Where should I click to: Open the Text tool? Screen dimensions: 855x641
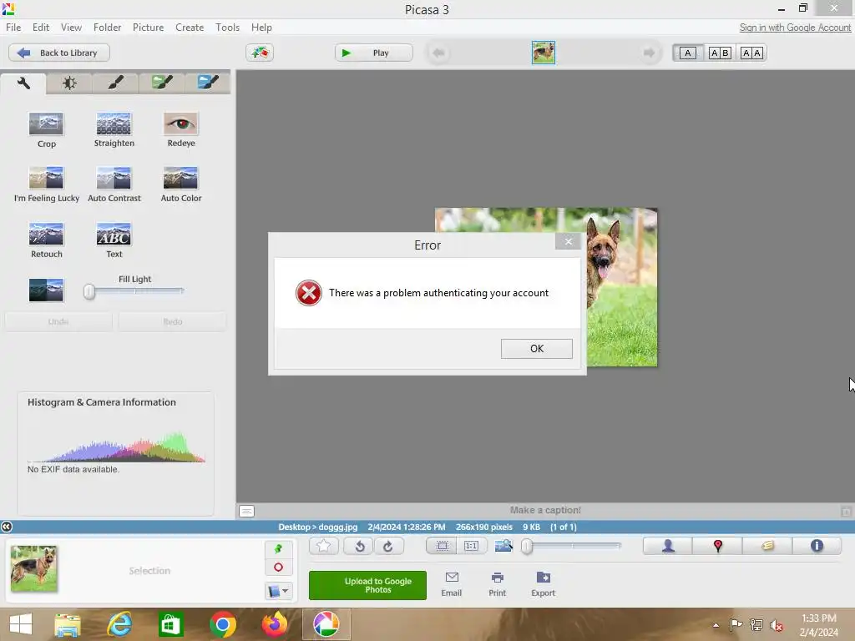pos(114,240)
